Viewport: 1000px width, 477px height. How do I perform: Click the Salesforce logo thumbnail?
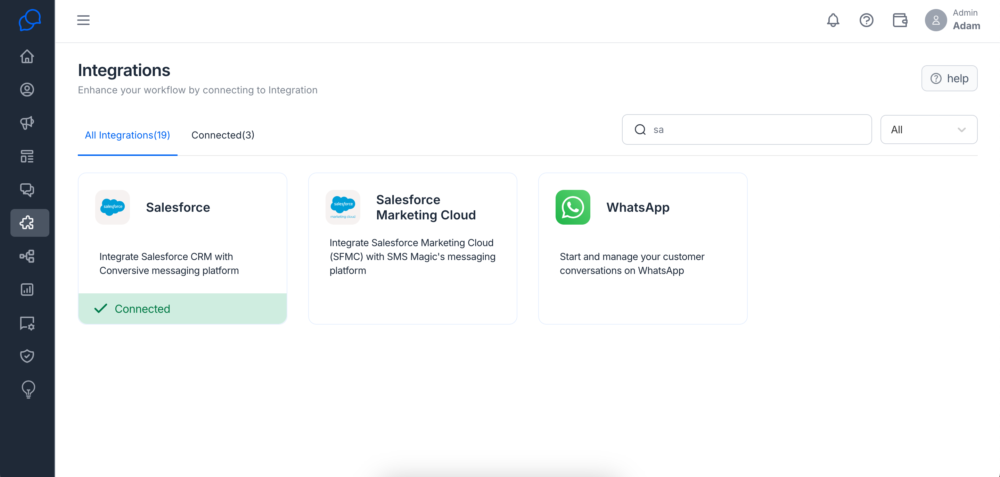pyautogui.click(x=113, y=207)
